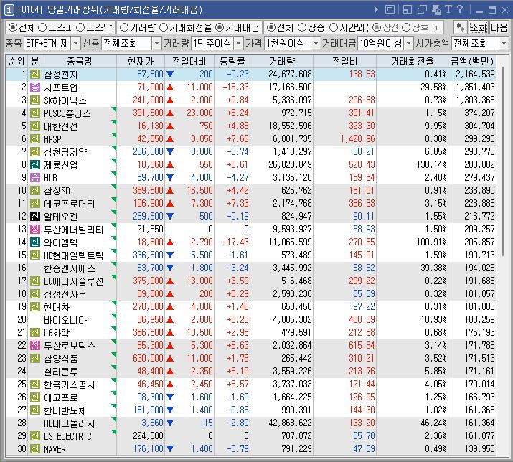
Task: Click the screen number '1' icon in title bar
Action: (9, 10)
